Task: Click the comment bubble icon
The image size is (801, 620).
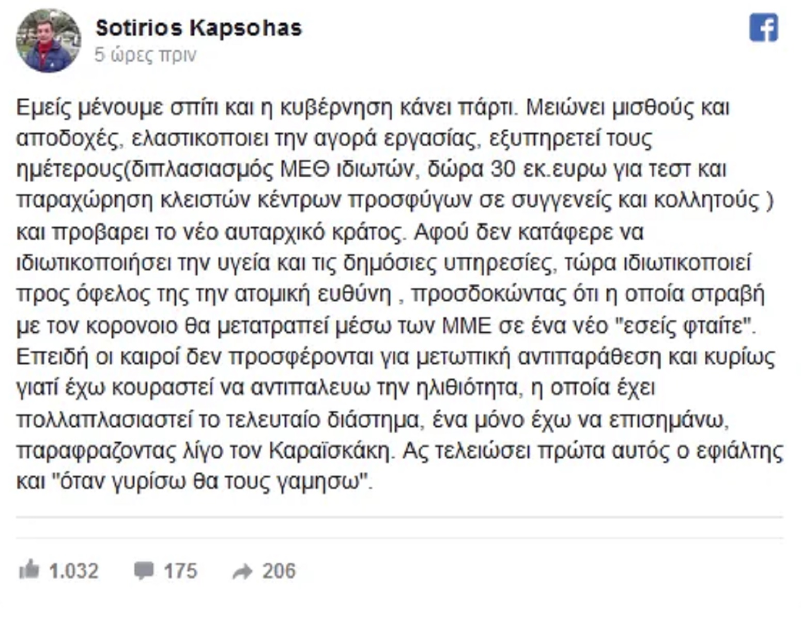Action: [144, 571]
